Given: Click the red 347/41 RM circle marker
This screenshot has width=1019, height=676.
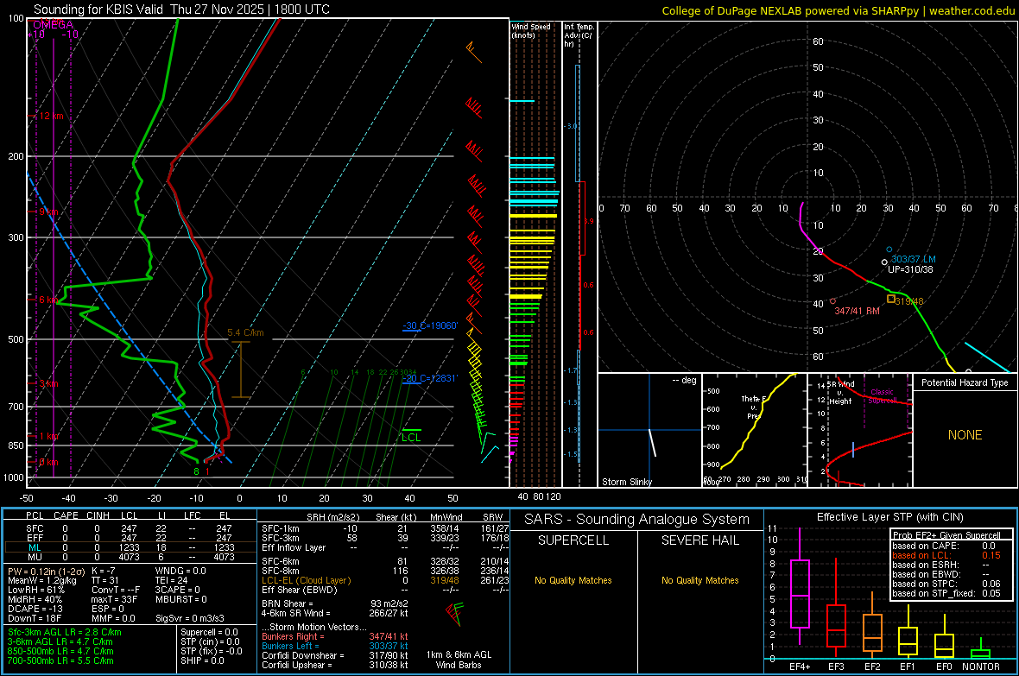Looking at the screenshot, I should pyautogui.click(x=833, y=301).
